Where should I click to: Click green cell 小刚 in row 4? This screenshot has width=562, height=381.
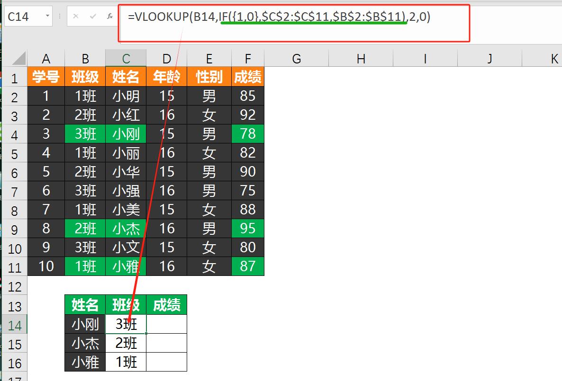point(126,134)
